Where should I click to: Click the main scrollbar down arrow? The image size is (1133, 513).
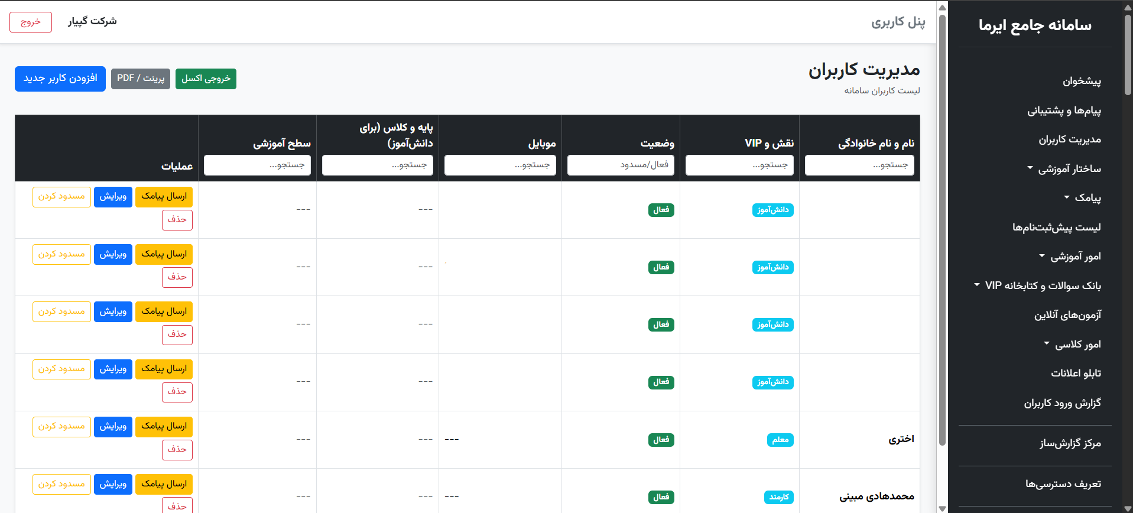click(x=942, y=508)
